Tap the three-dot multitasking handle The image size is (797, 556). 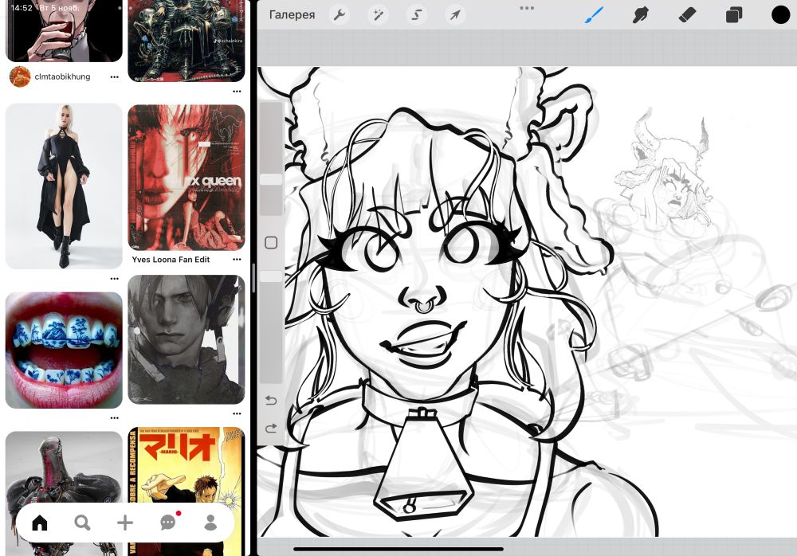coord(527,8)
